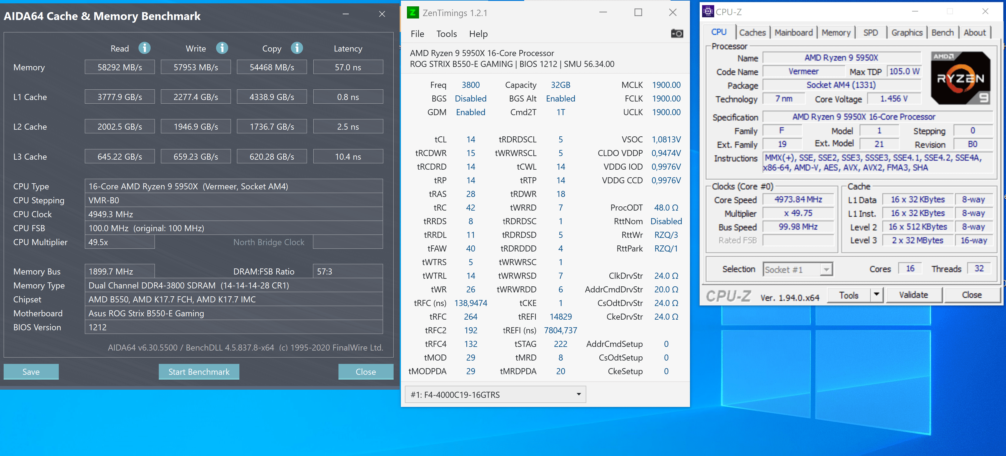Click the Instructions list in CPU-Z
1006x456 pixels.
pos(877,162)
